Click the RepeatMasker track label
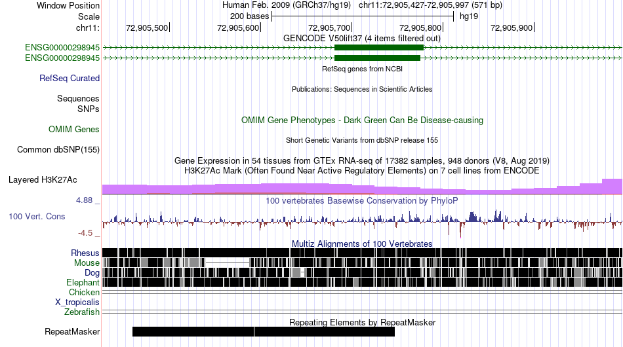This screenshot has height=347, width=623. point(72,331)
